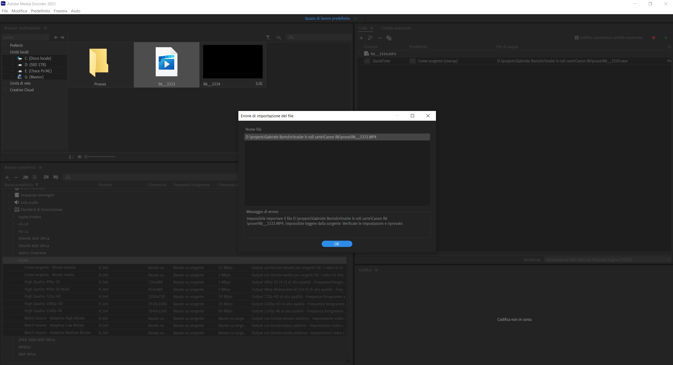Viewport: 673px width, 365px height.
Task: Click the R6__3334.mov output file path
Action: [562, 61]
